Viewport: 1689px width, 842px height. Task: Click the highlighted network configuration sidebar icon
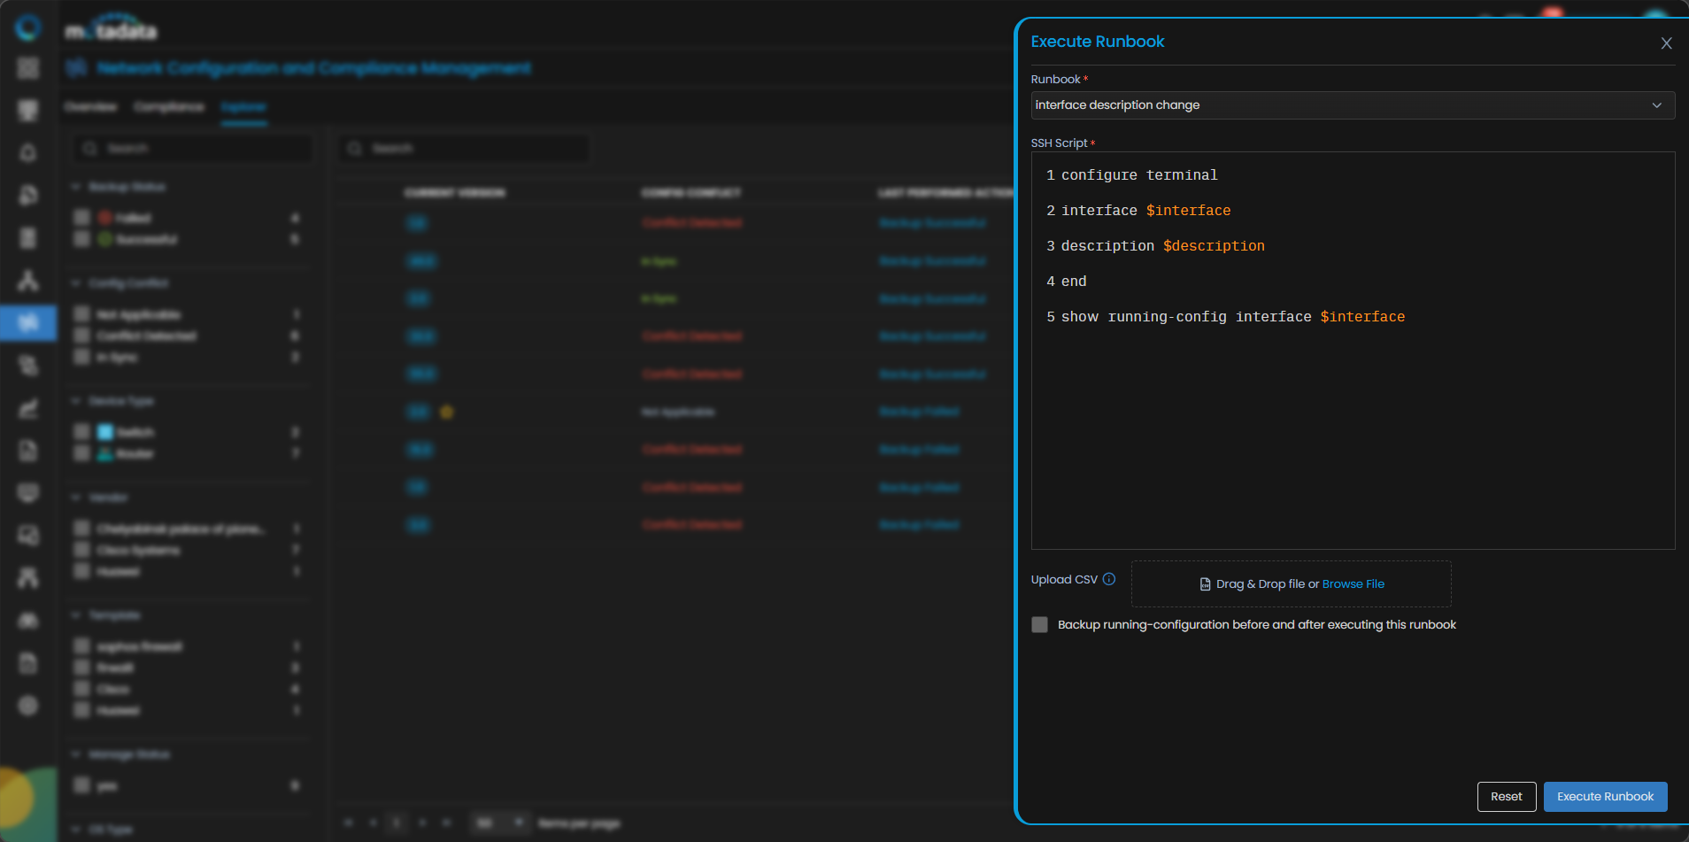(28, 323)
